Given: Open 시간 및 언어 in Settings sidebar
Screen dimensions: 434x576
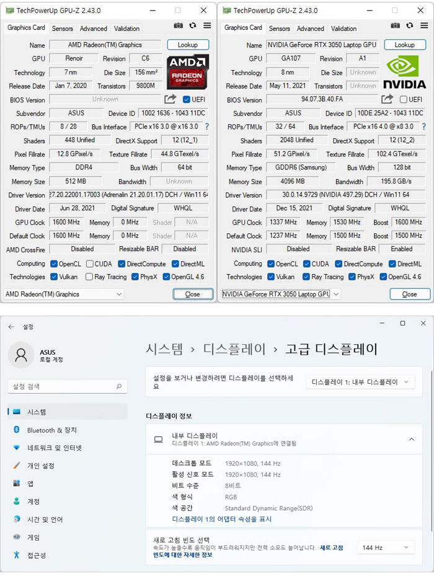Looking at the screenshot, I should coord(68,520).
